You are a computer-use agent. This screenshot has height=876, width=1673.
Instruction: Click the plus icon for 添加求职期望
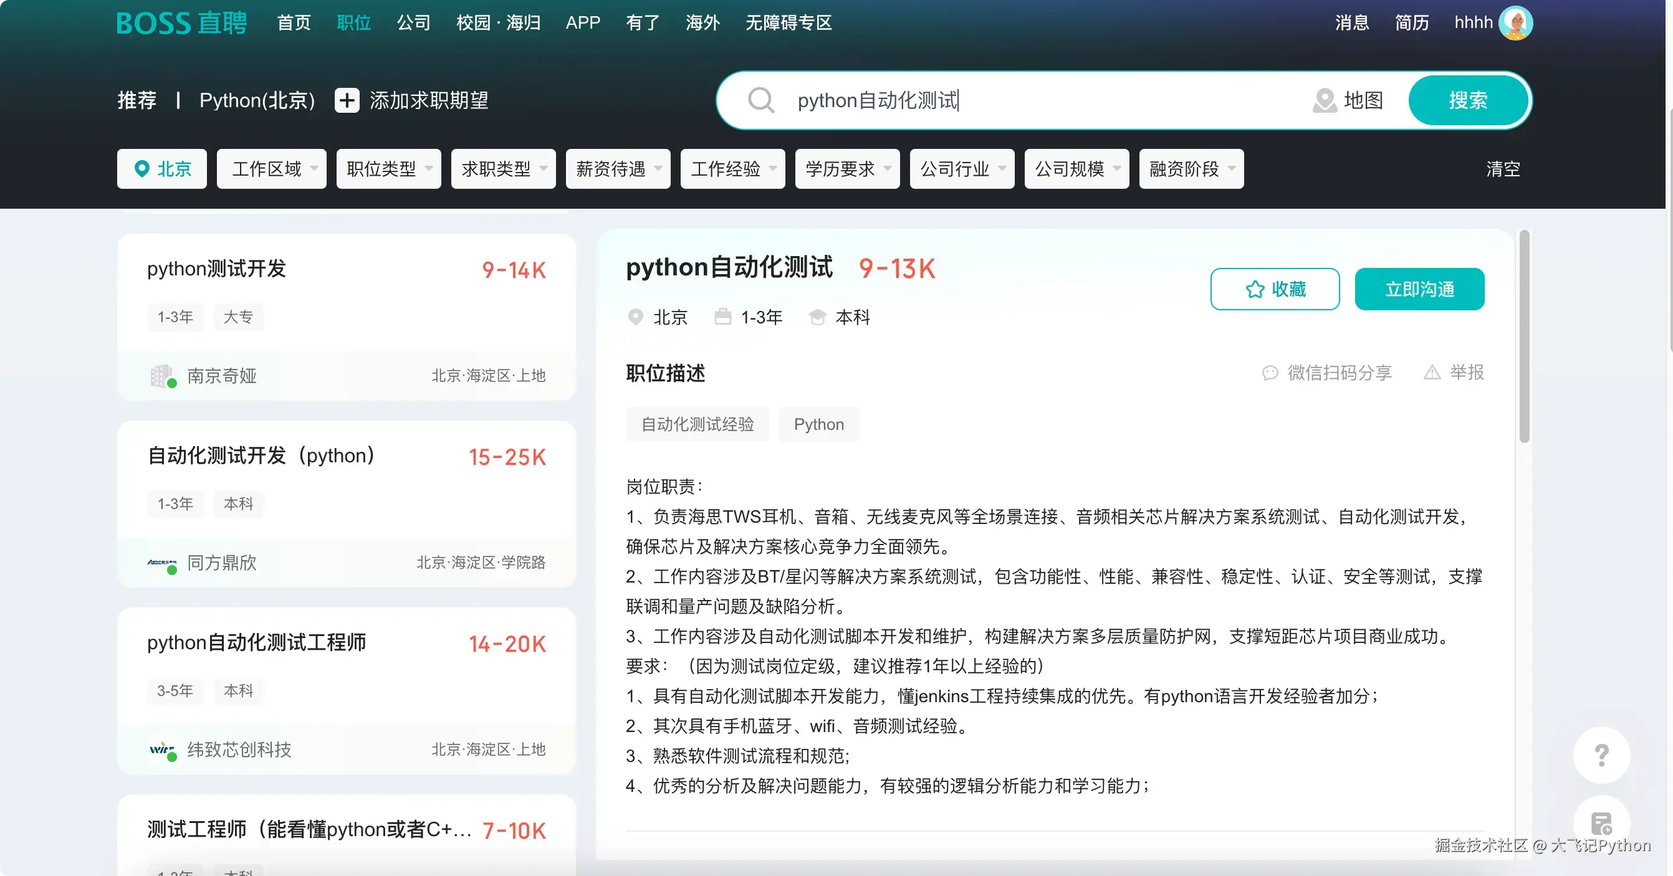[347, 101]
